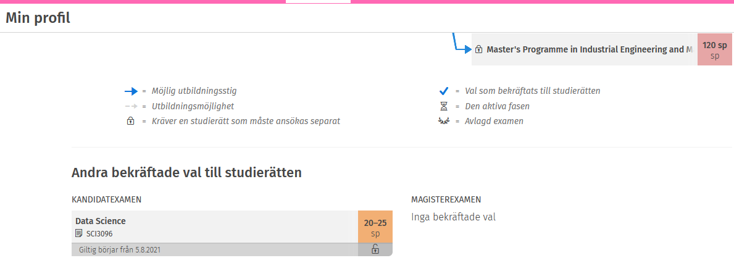Select the highlighted white tab in the pink bar
The image size is (734, 271).
point(318,2)
